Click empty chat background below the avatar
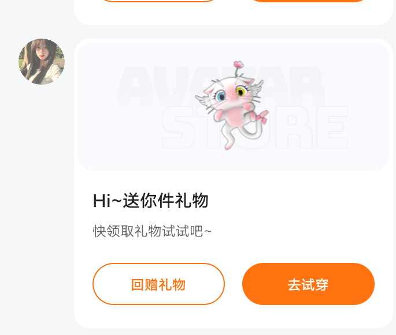Screen dimensions: 396x335 [38, 201]
